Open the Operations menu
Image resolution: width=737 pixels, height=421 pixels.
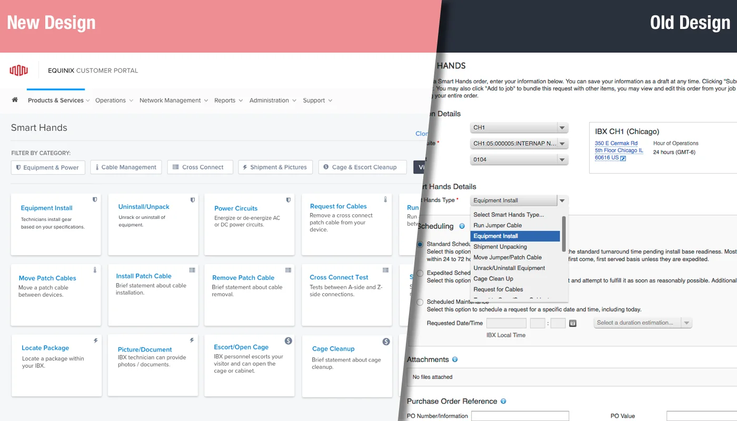(x=114, y=100)
